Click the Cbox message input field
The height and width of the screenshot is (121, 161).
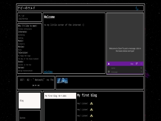click(125, 72)
